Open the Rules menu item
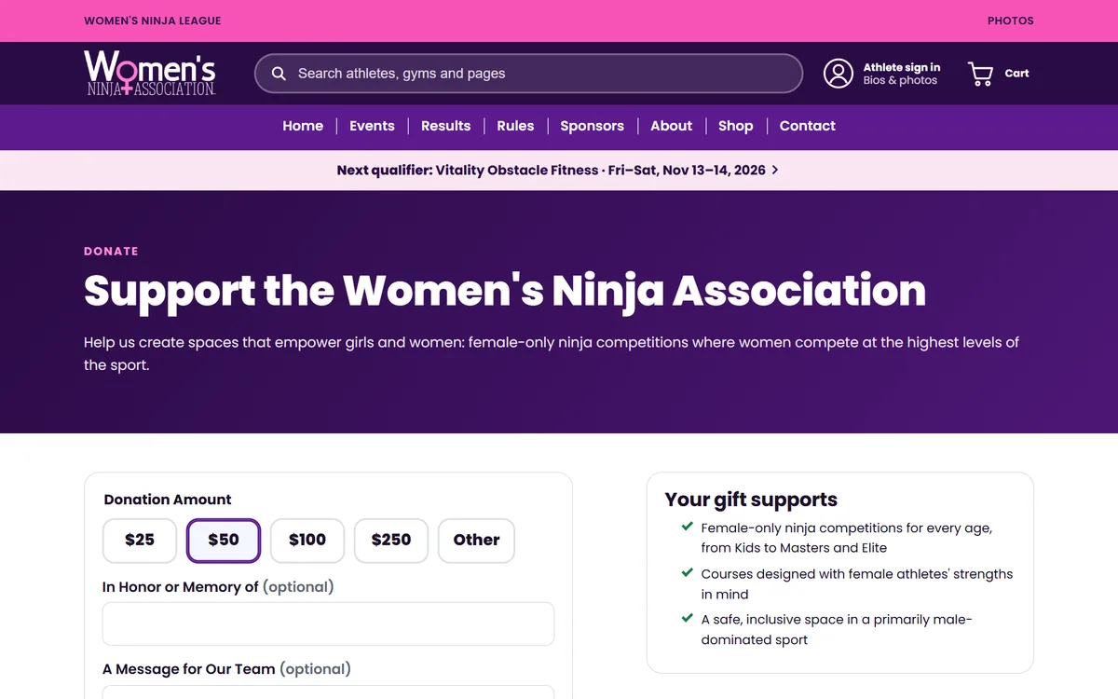The height and width of the screenshot is (699, 1118). 515,126
